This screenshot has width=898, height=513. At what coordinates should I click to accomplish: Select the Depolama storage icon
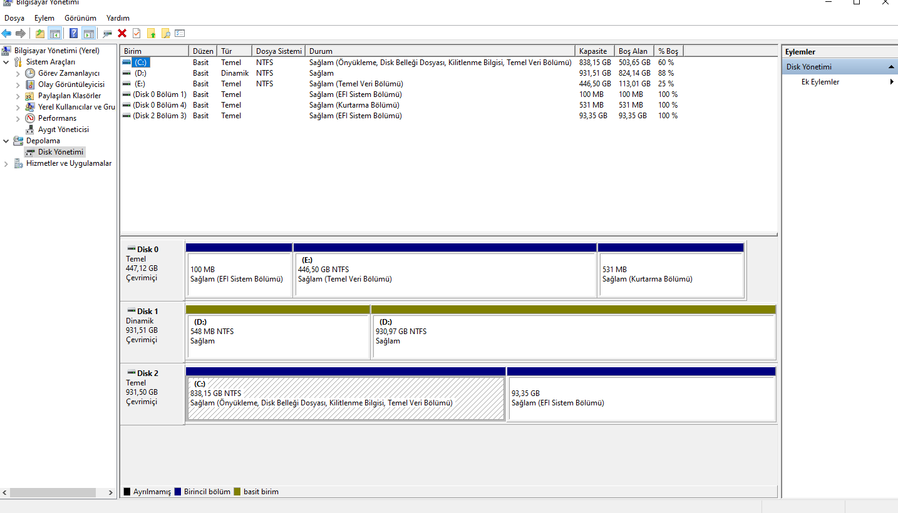coord(18,141)
